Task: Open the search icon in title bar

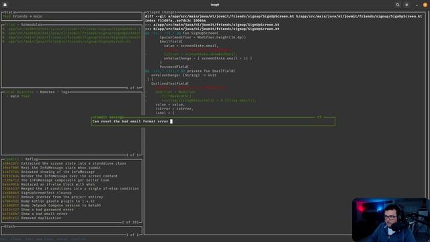Action: (398, 5)
